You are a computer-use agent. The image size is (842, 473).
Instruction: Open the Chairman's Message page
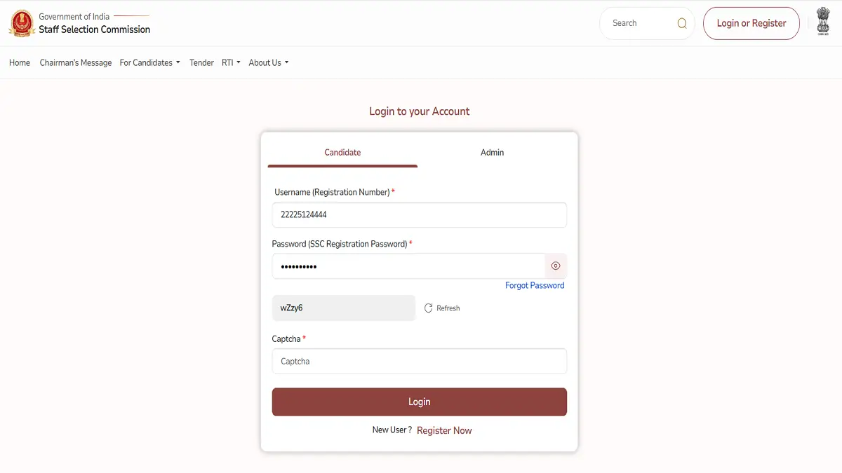point(75,62)
